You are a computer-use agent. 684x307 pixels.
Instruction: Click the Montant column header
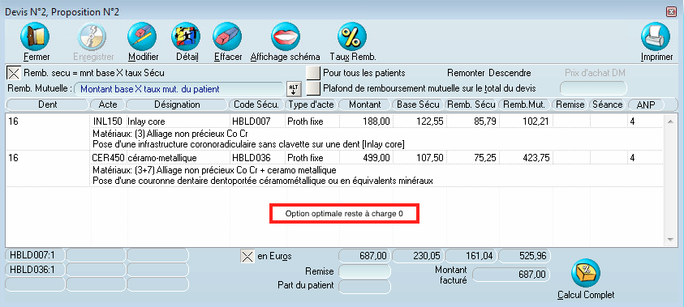click(x=364, y=105)
